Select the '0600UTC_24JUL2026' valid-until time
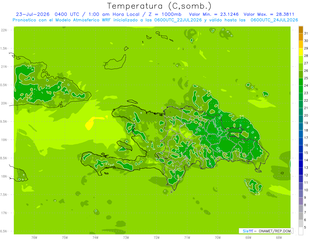The width and height of the screenshot is (313, 241). (274, 20)
